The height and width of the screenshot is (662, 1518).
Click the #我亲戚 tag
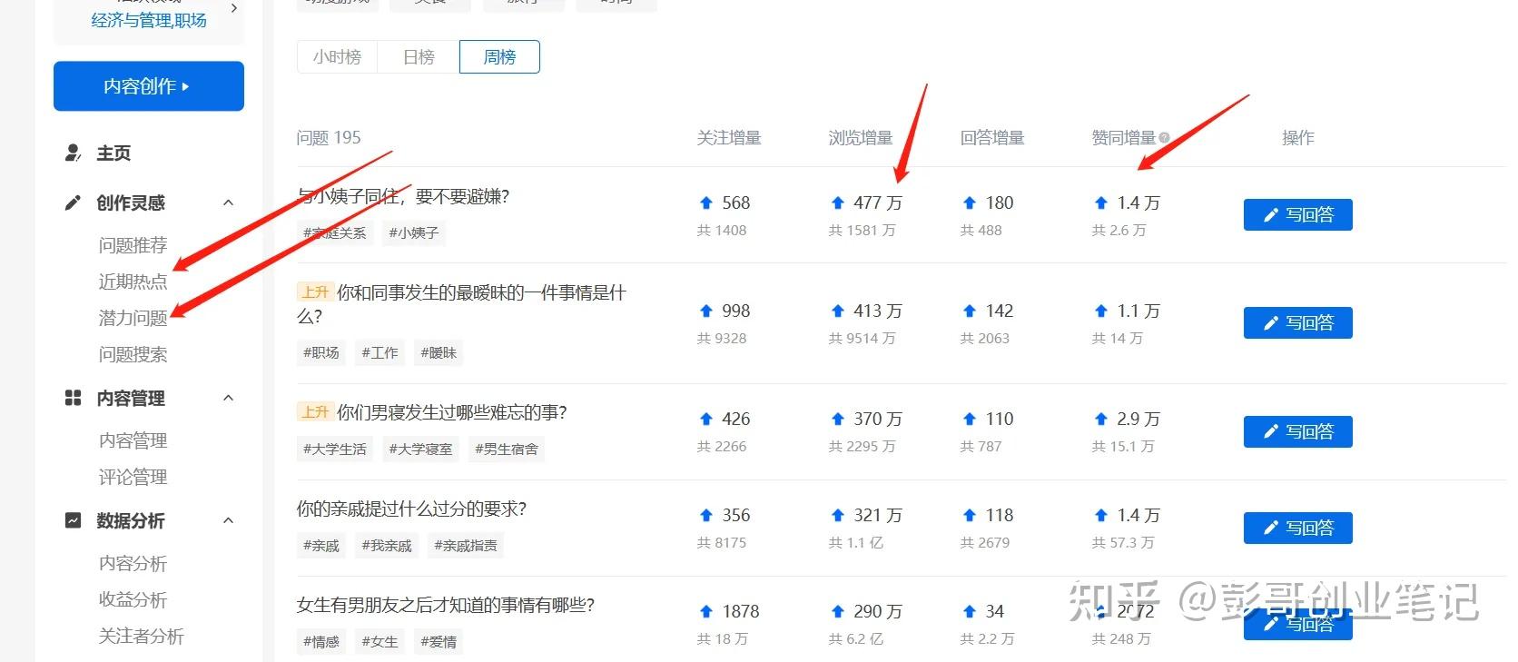click(387, 546)
